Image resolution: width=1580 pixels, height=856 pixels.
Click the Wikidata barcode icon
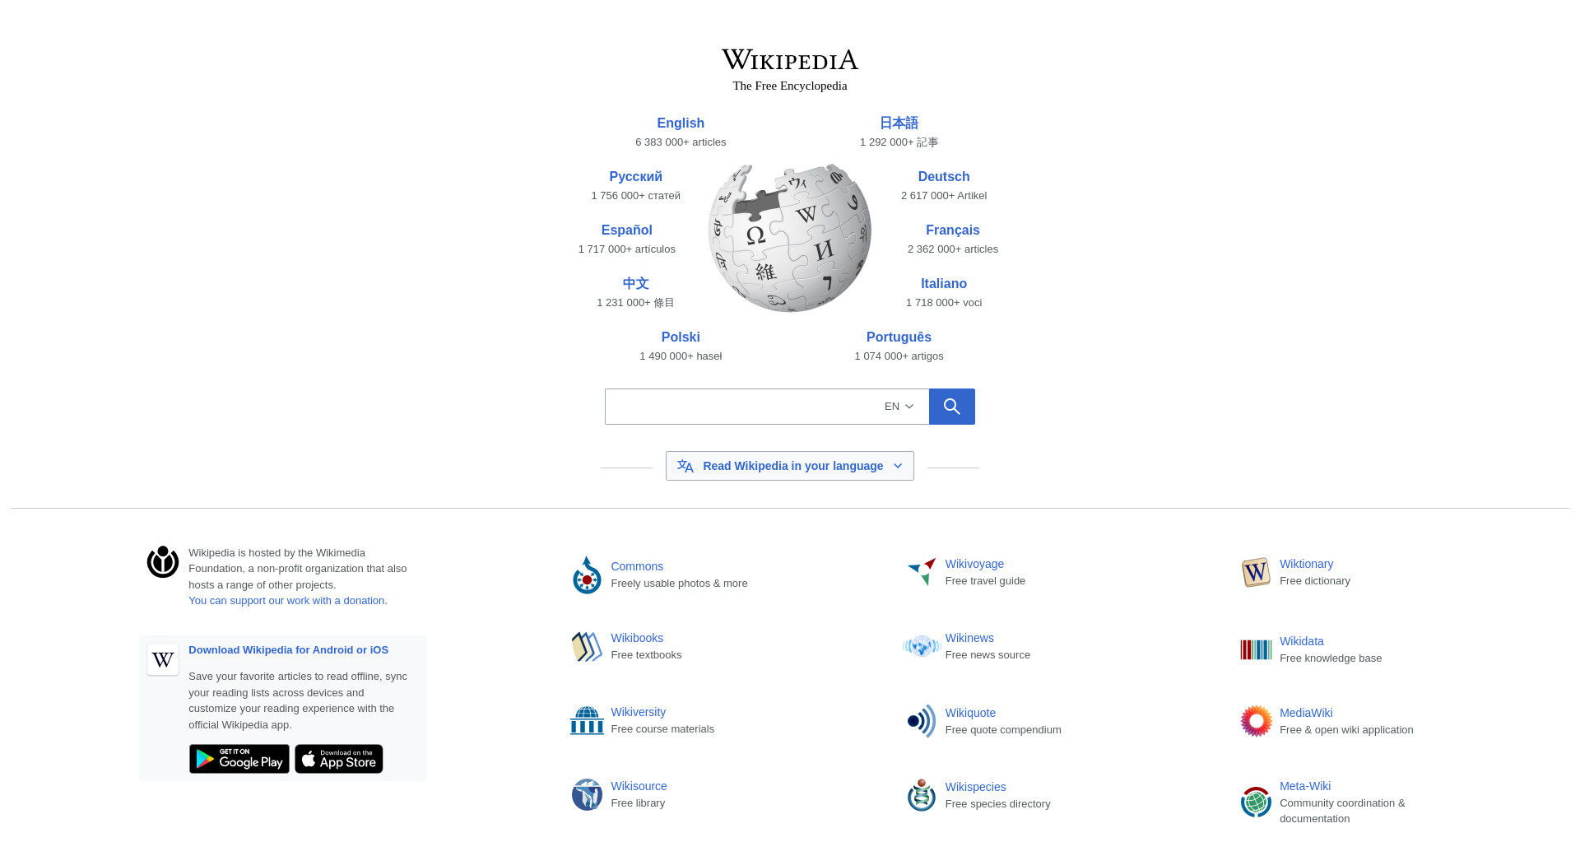(x=1256, y=649)
